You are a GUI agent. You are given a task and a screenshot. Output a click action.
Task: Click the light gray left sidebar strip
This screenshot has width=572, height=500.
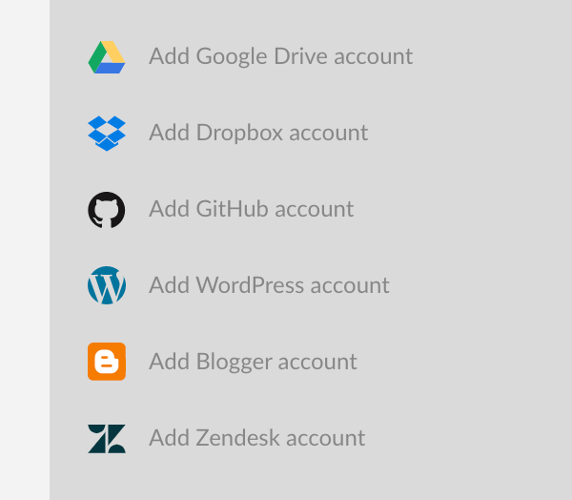(25, 250)
